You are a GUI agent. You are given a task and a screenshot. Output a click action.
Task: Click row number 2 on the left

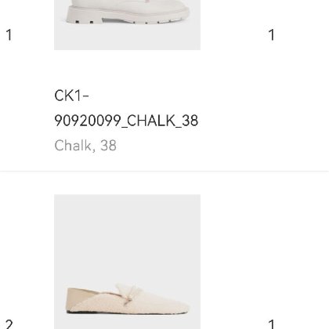[x=9, y=324]
